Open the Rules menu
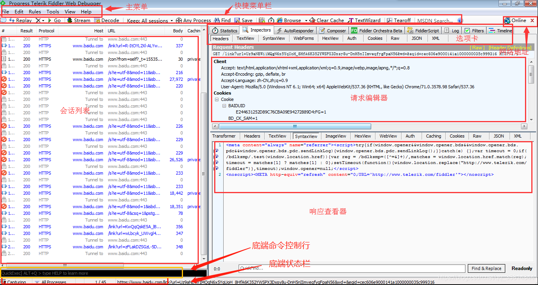 (x=35, y=11)
